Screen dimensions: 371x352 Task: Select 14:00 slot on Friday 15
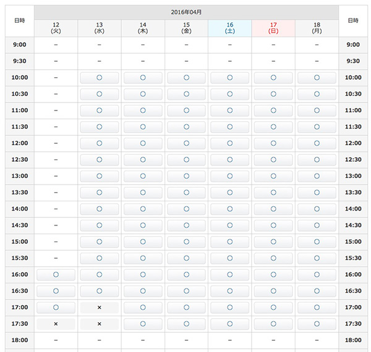186,209
